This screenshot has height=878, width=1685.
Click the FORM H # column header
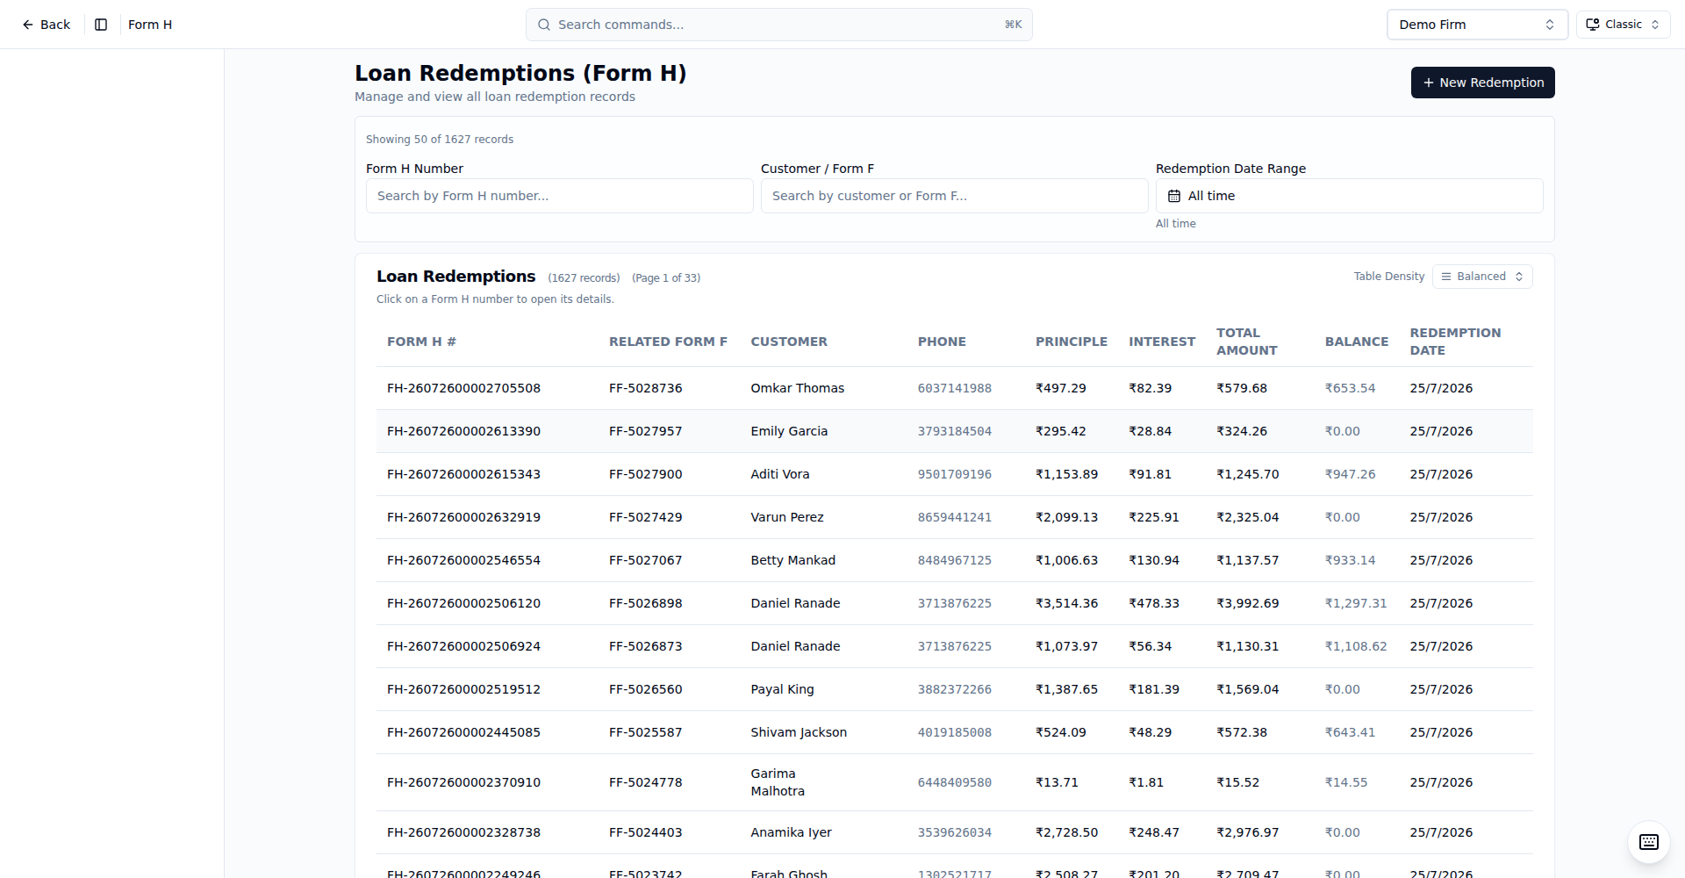coord(422,342)
